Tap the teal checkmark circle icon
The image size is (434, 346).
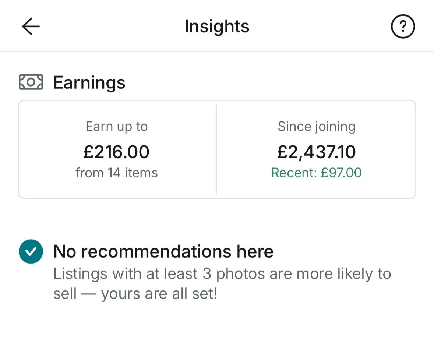(31, 251)
